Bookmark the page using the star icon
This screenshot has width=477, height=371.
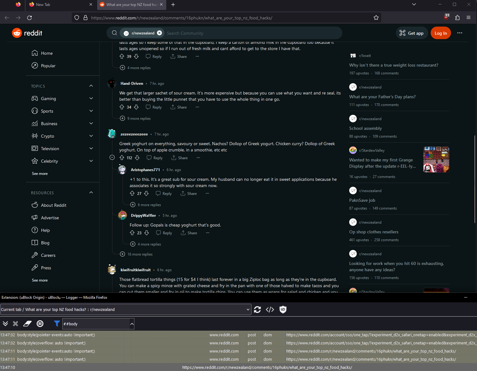376,18
